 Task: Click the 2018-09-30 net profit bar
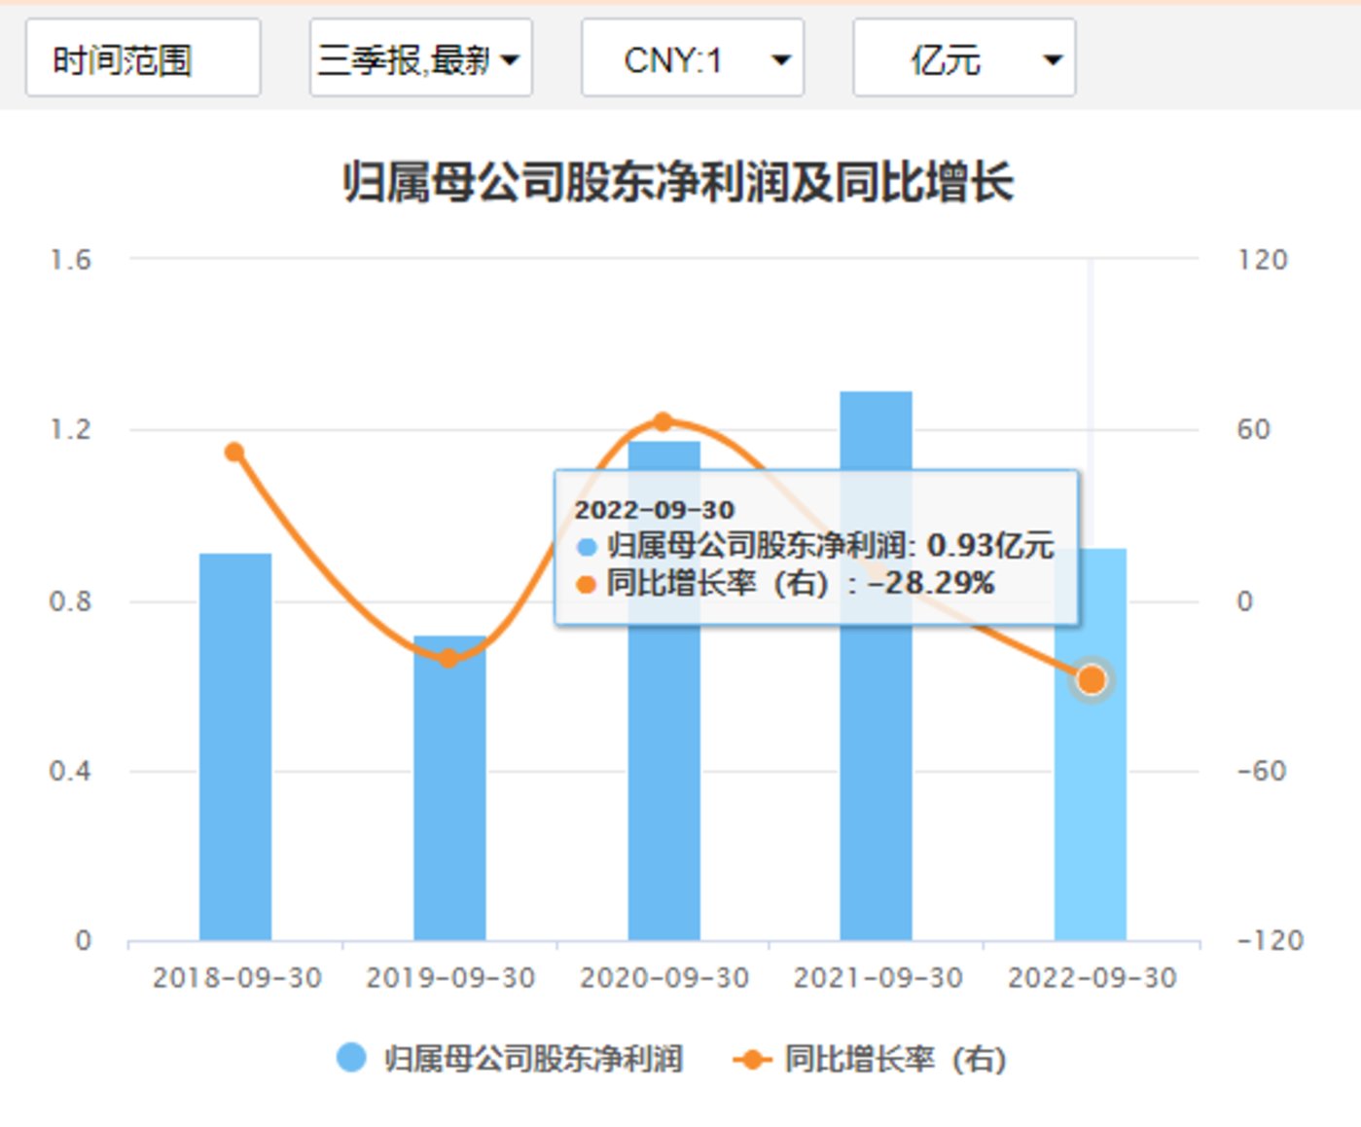point(235,746)
